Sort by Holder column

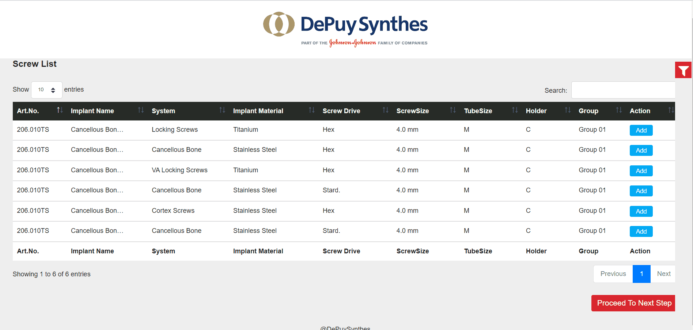click(x=548, y=111)
